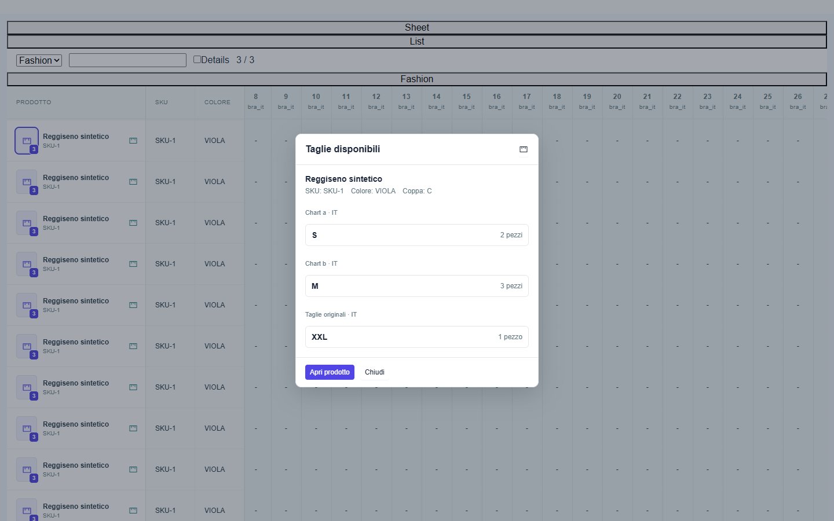This screenshot has width=834, height=521.
Task: Click the "Taglie originali · IT" label
Action: click(331, 314)
